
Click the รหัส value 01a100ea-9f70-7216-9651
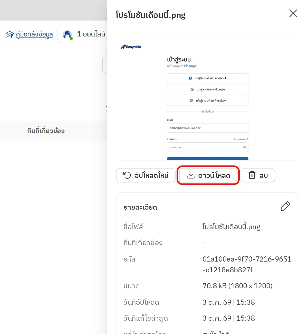tap(247, 264)
